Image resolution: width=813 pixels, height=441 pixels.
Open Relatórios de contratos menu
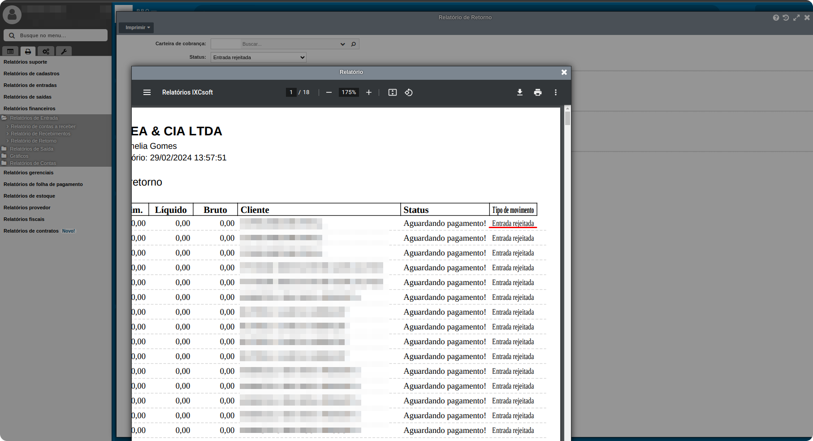(x=31, y=231)
